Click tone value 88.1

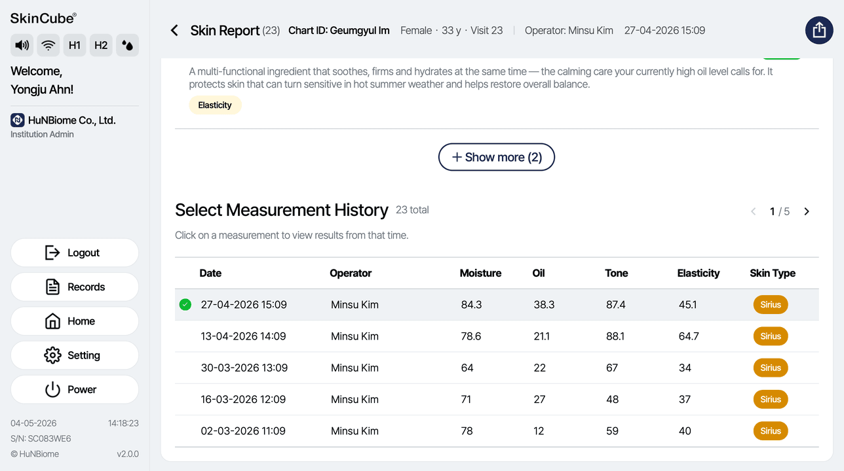coord(615,336)
